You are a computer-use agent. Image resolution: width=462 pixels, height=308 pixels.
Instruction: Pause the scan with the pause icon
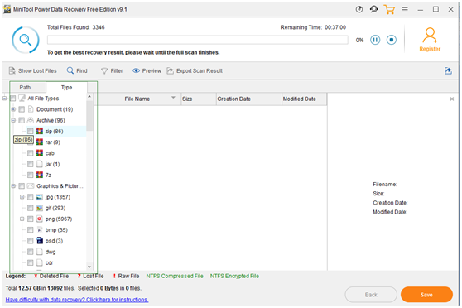(x=375, y=40)
